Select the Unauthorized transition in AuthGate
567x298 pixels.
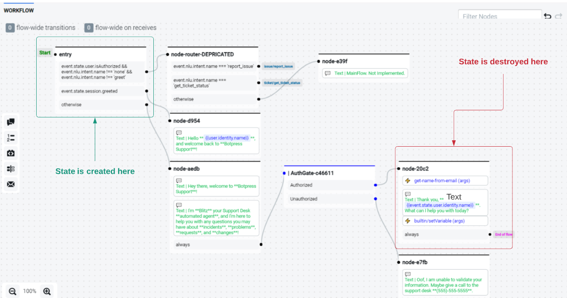pyautogui.click(x=304, y=199)
